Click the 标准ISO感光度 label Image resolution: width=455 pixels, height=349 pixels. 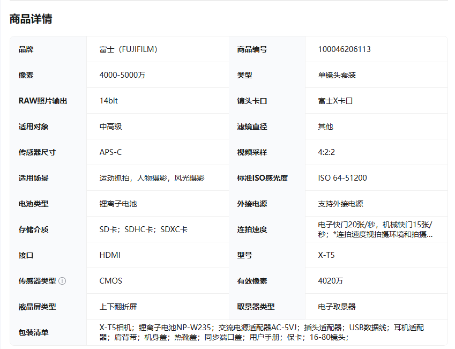262,178
